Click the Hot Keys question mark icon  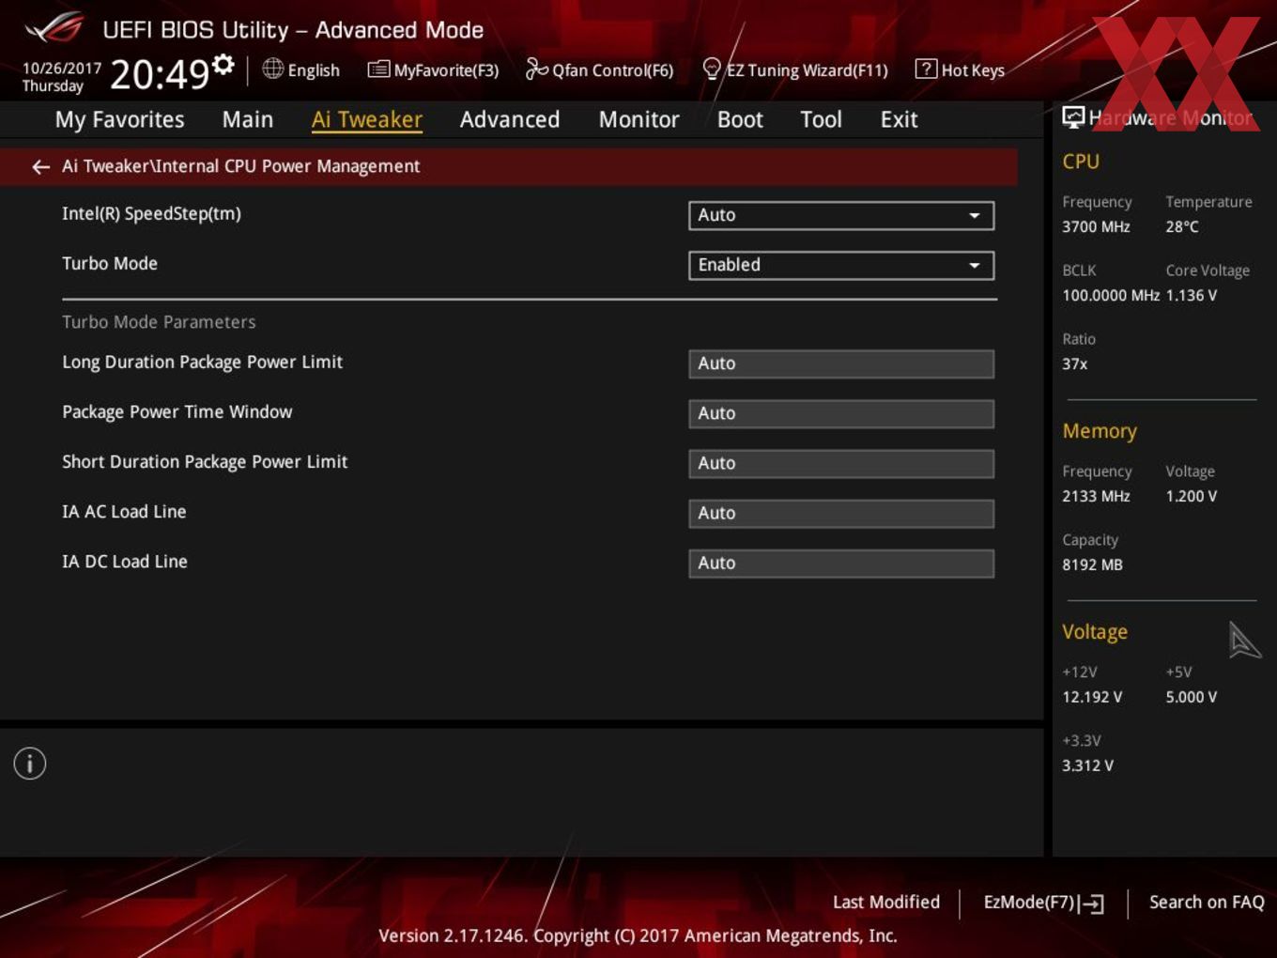click(926, 69)
